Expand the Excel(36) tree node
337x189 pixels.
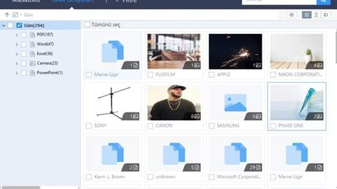(x=16, y=54)
